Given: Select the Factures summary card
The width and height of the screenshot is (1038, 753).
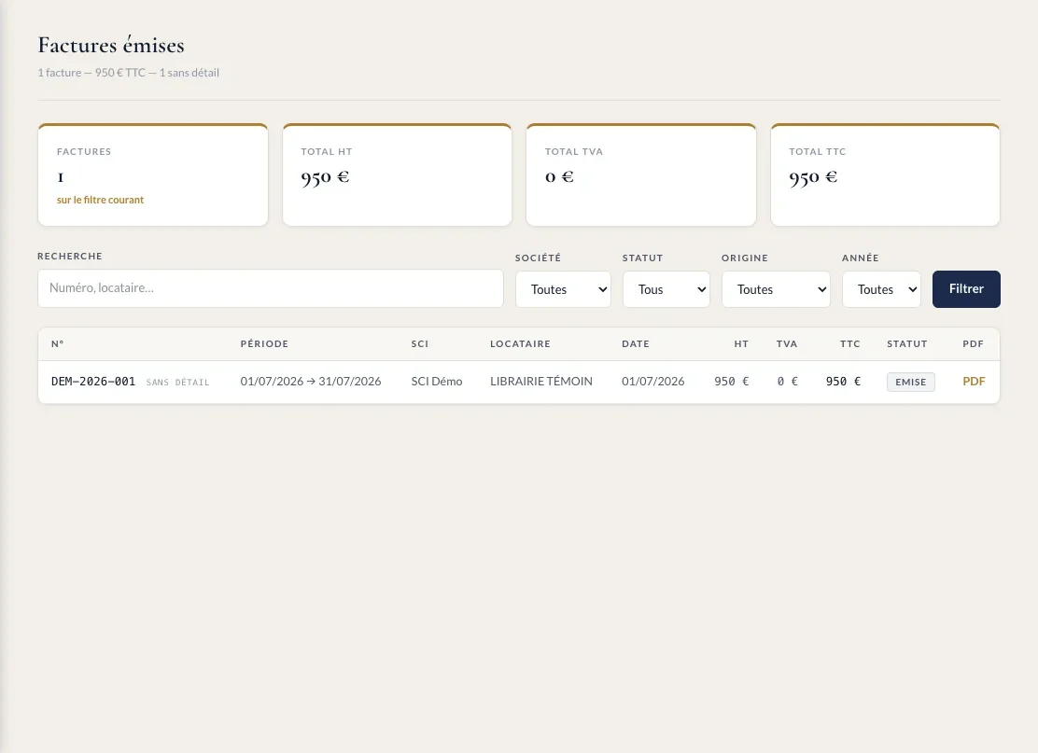Looking at the screenshot, I should click(153, 174).
